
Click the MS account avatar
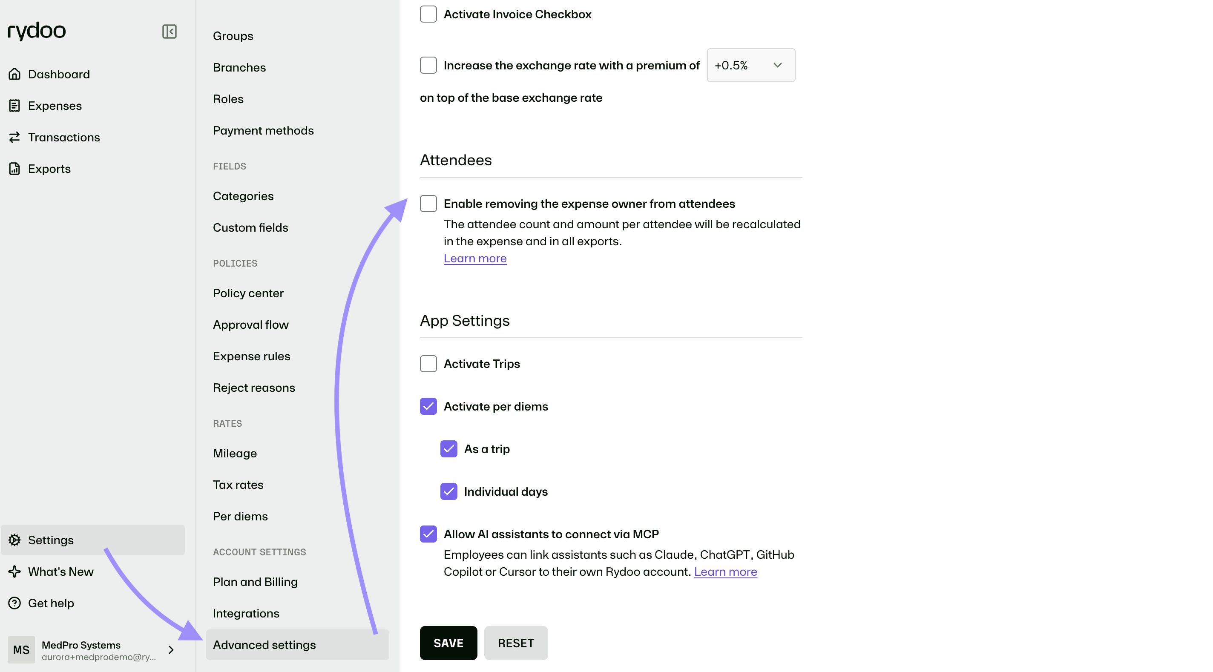(21, 650)
